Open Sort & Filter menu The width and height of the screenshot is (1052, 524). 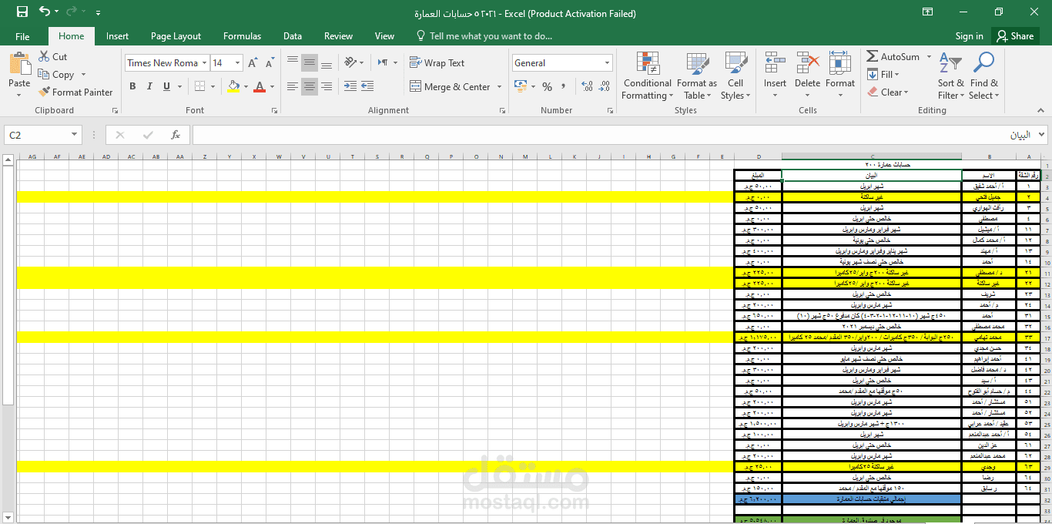tap(950, 76)
